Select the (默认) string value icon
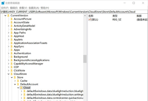This screenshot has width=148, height=101. coord(90,19)
